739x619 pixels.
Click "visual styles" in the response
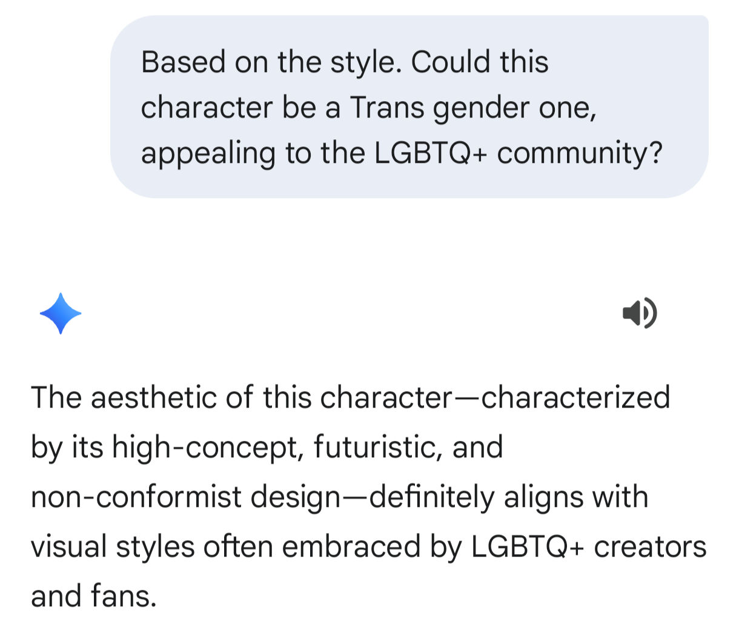(113, 546)
